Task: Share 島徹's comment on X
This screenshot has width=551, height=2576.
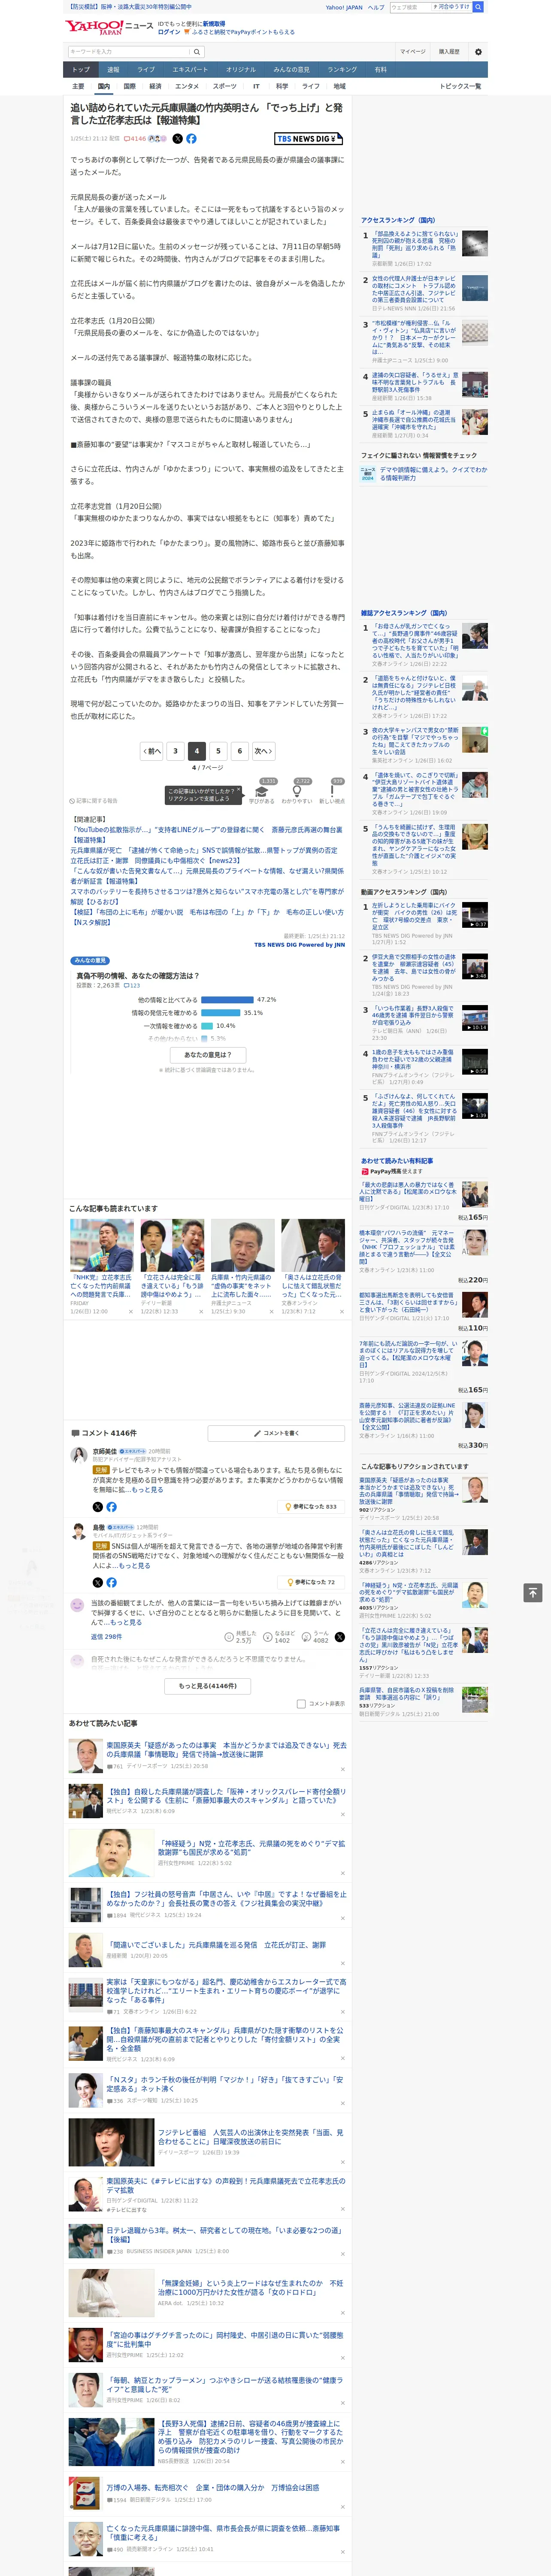Action: (97, 1582)
